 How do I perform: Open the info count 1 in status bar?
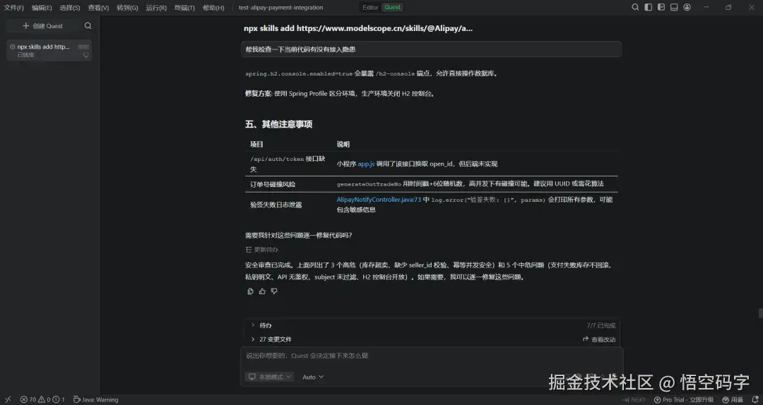(x=59, y=399)
